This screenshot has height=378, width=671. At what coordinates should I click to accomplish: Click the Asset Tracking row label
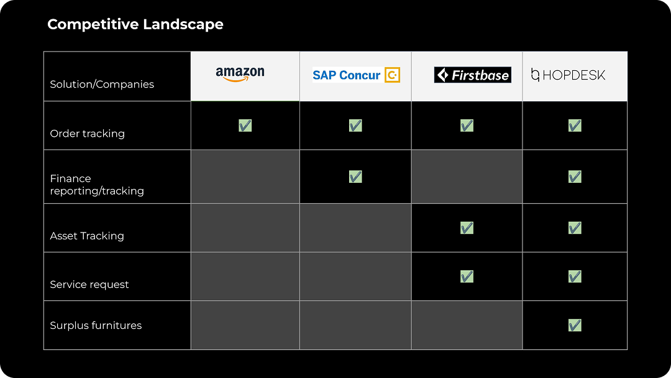(87, 236)
